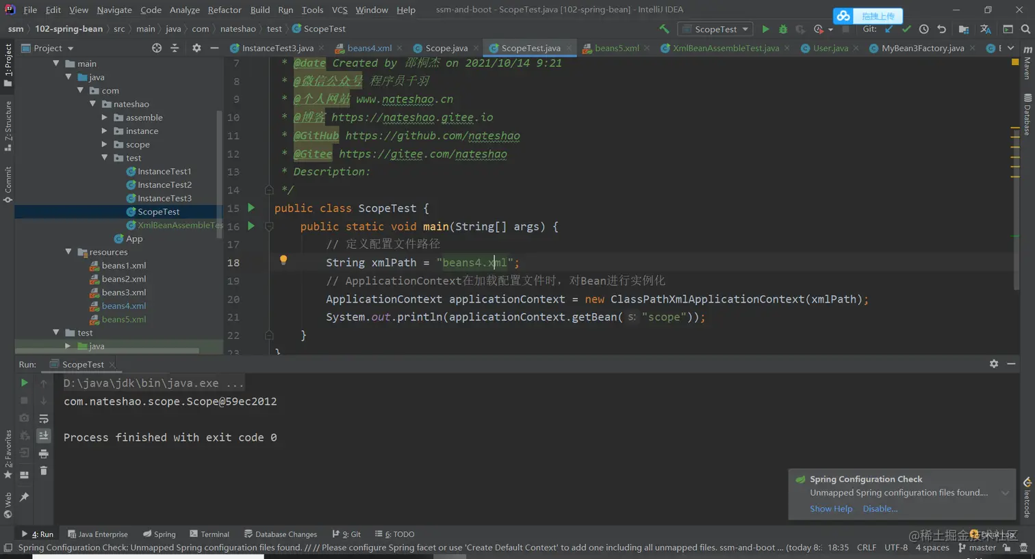The image size is (1035, 559).
Task: Toggle Pin Tab icon in Run panel
Action: tap(24, 497)
